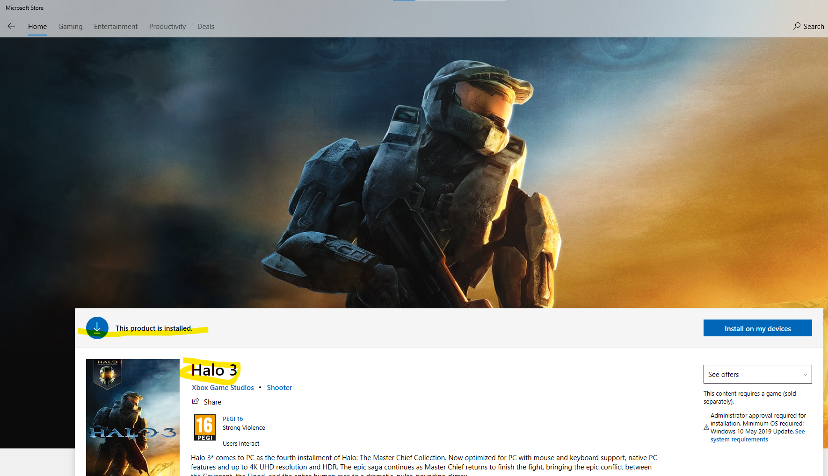Click the Halo 3 title text

pyautogui.click(x=214, y=370)
